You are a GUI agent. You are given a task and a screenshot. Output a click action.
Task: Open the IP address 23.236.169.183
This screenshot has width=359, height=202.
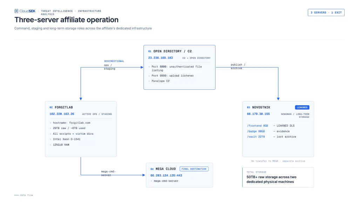pyautogui.click(x=161, y=58)
